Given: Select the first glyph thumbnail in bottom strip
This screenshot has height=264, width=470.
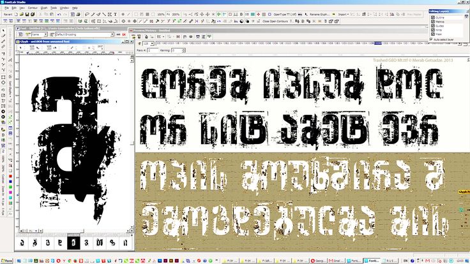Looking at the screenshot, I should click(x=22, y=242).
